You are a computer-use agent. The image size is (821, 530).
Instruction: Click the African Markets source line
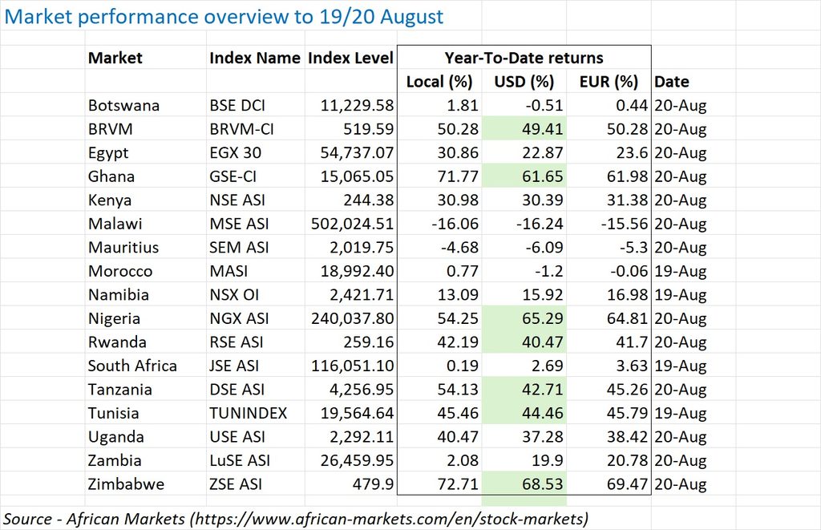(296, 519)
